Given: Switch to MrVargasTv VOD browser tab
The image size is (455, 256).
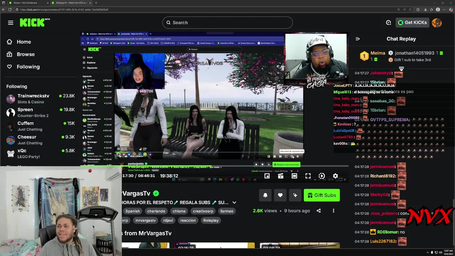Looking at the screenshot, I should (71, 3).
